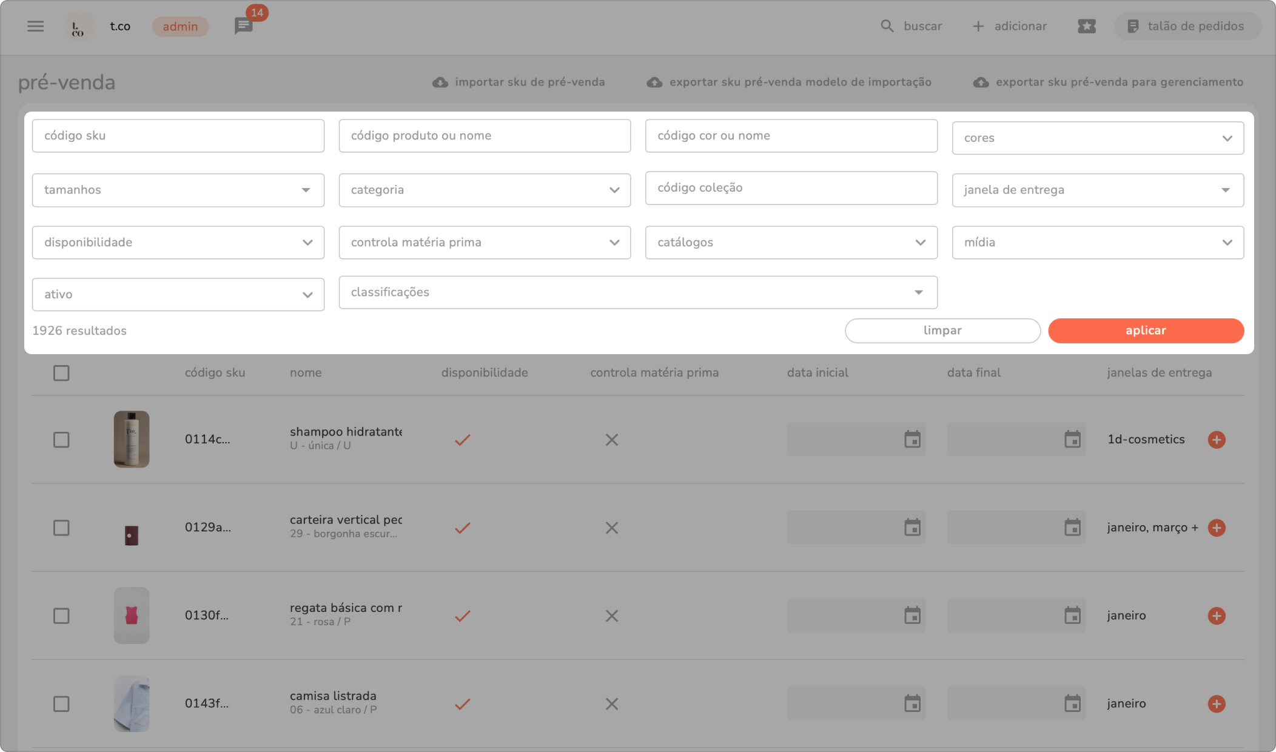
Task: Expand the classificações dropdown
Action: click(637, 292)
